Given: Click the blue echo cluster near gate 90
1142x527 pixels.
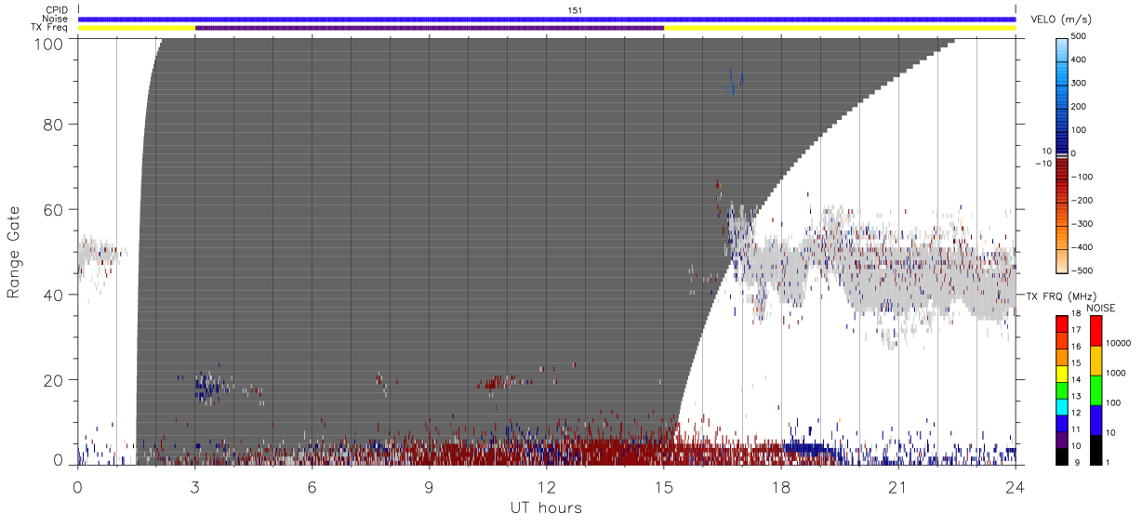Looking at the screenshot, I should coord(735,83).
